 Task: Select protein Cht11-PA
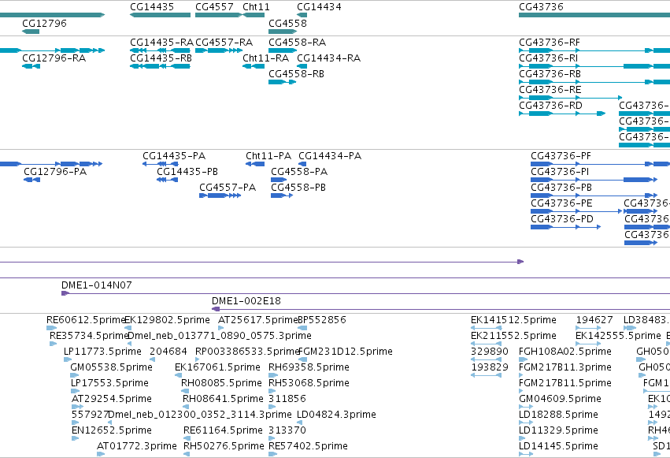[x=268, y=156]
